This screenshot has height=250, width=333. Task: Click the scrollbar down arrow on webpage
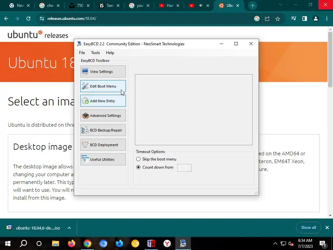point(330,215)
